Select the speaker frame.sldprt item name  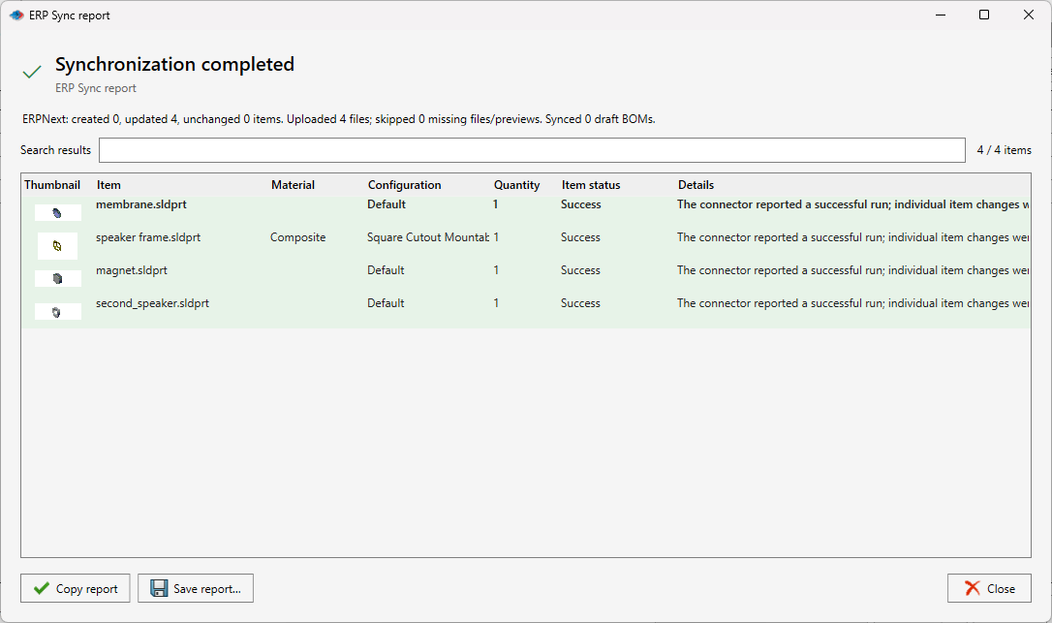tap(148, 237)
